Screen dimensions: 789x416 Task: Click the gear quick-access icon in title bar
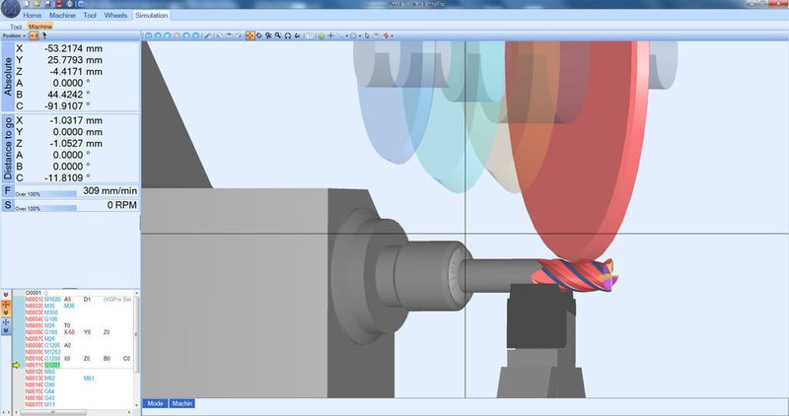(69, 4)
